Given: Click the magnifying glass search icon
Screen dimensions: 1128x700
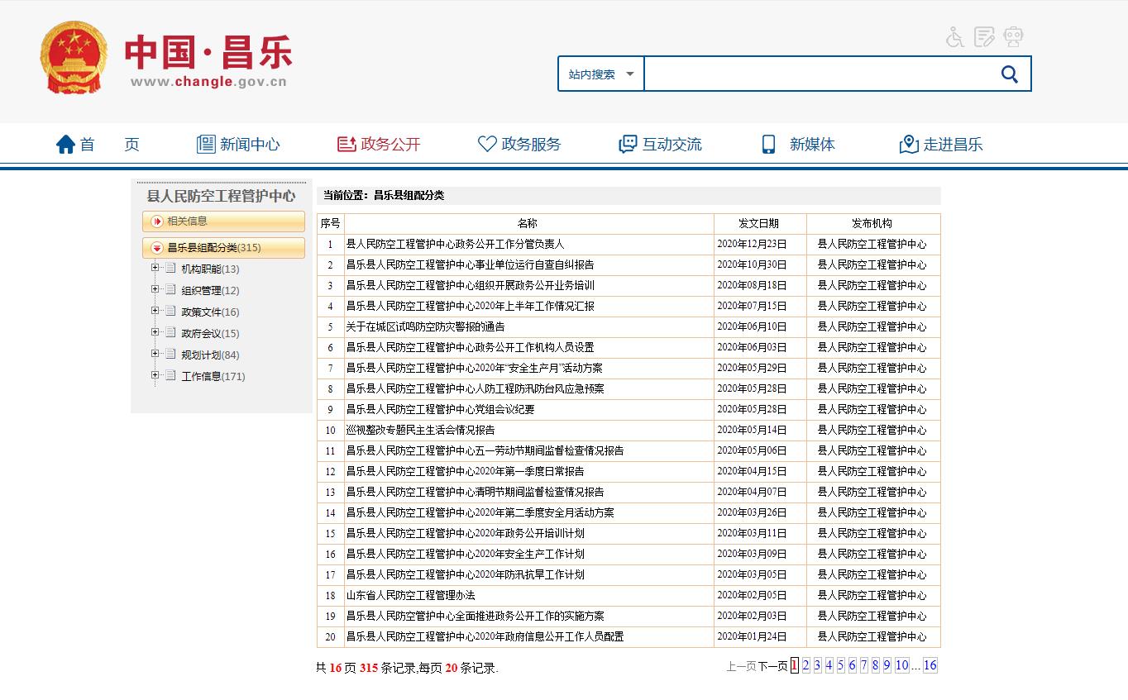Looking at the screenshot, I should pyautogui.click(x=1009, y=74).
